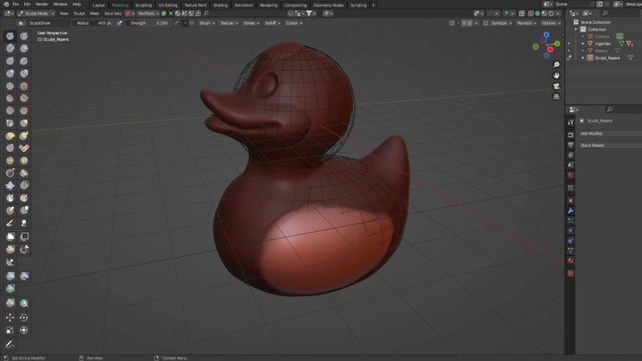Screen dimensions: 642x361
Task: Select the Line Project tool
Action: tap(10, 262)
